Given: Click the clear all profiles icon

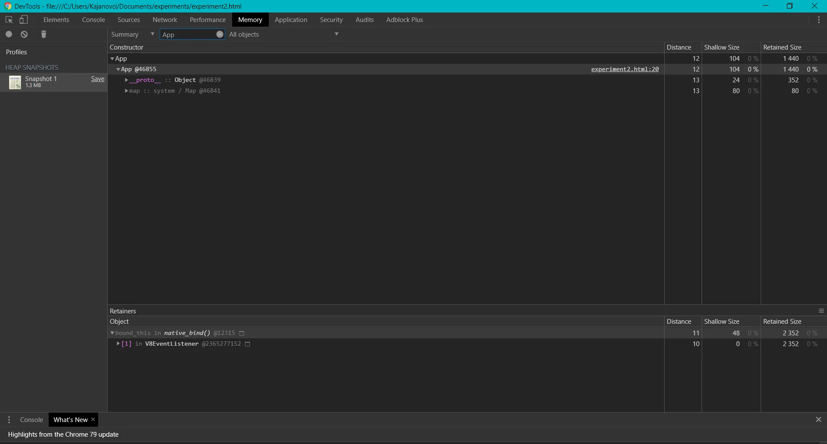Looking at the screenshot, I should [x=25, y=34].
